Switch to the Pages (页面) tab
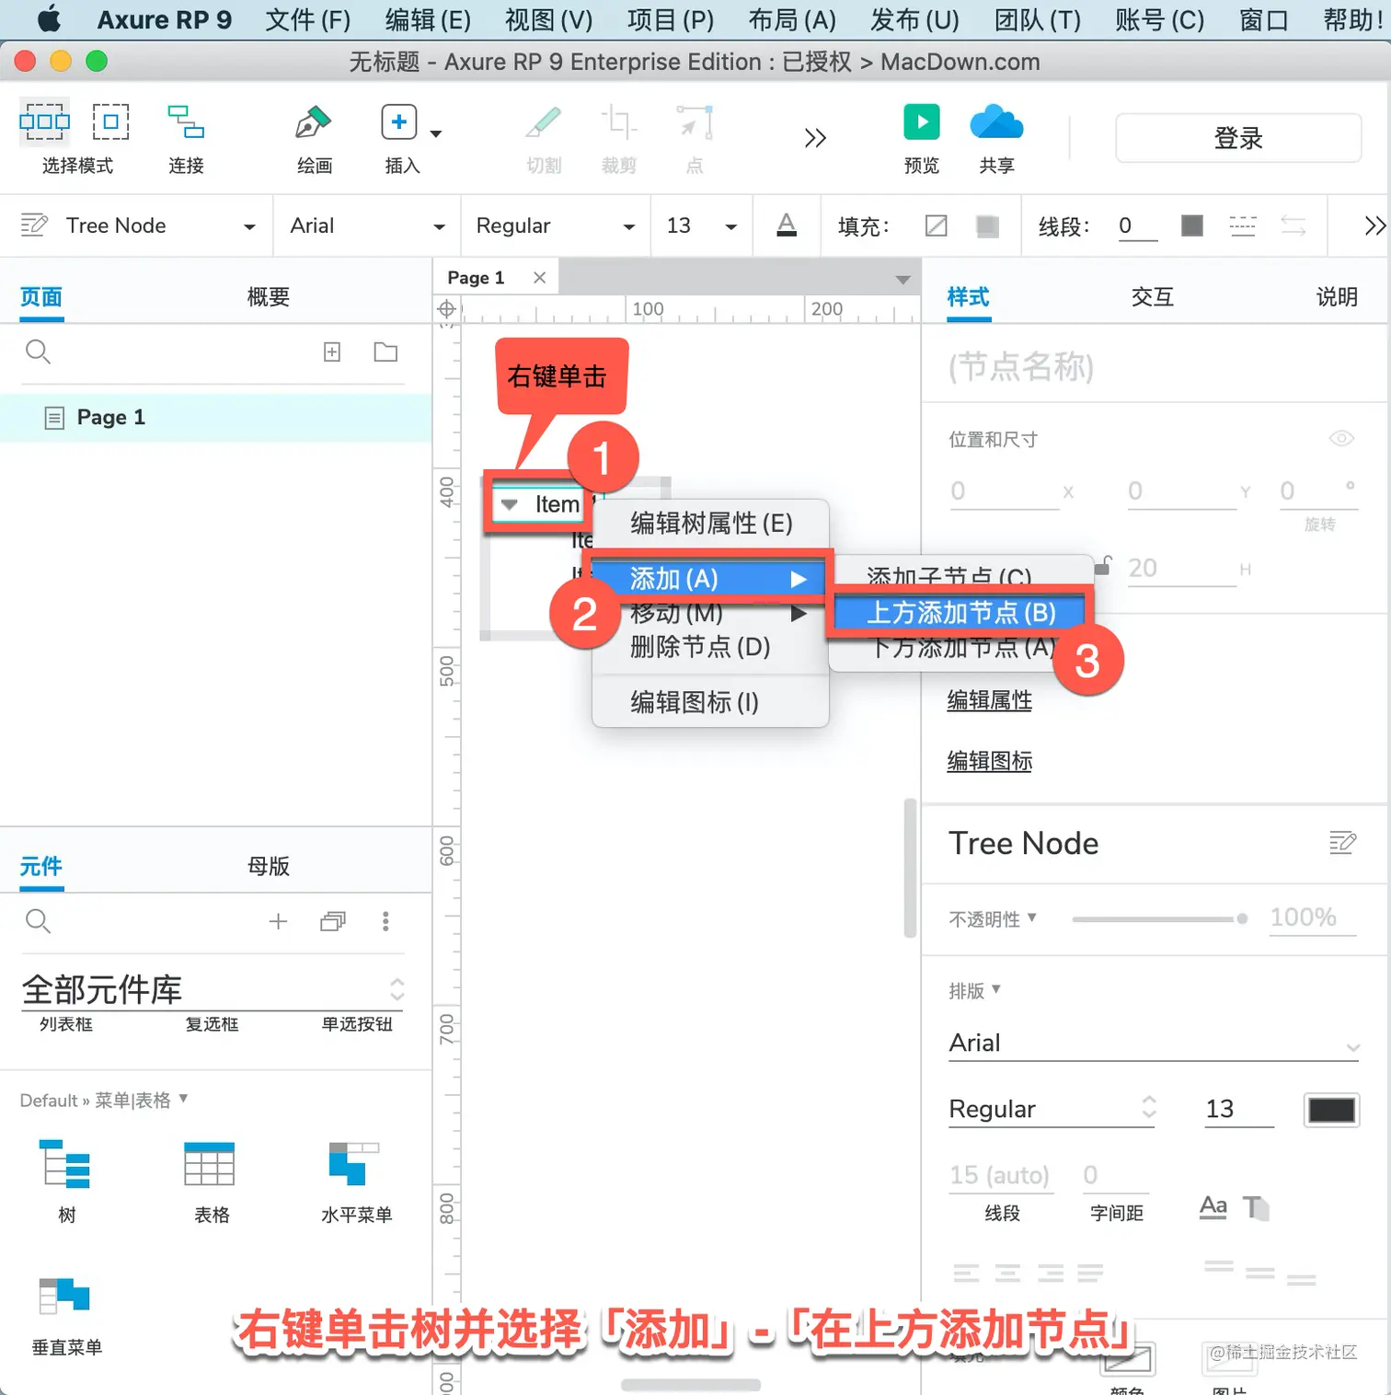 pos(41,297)
